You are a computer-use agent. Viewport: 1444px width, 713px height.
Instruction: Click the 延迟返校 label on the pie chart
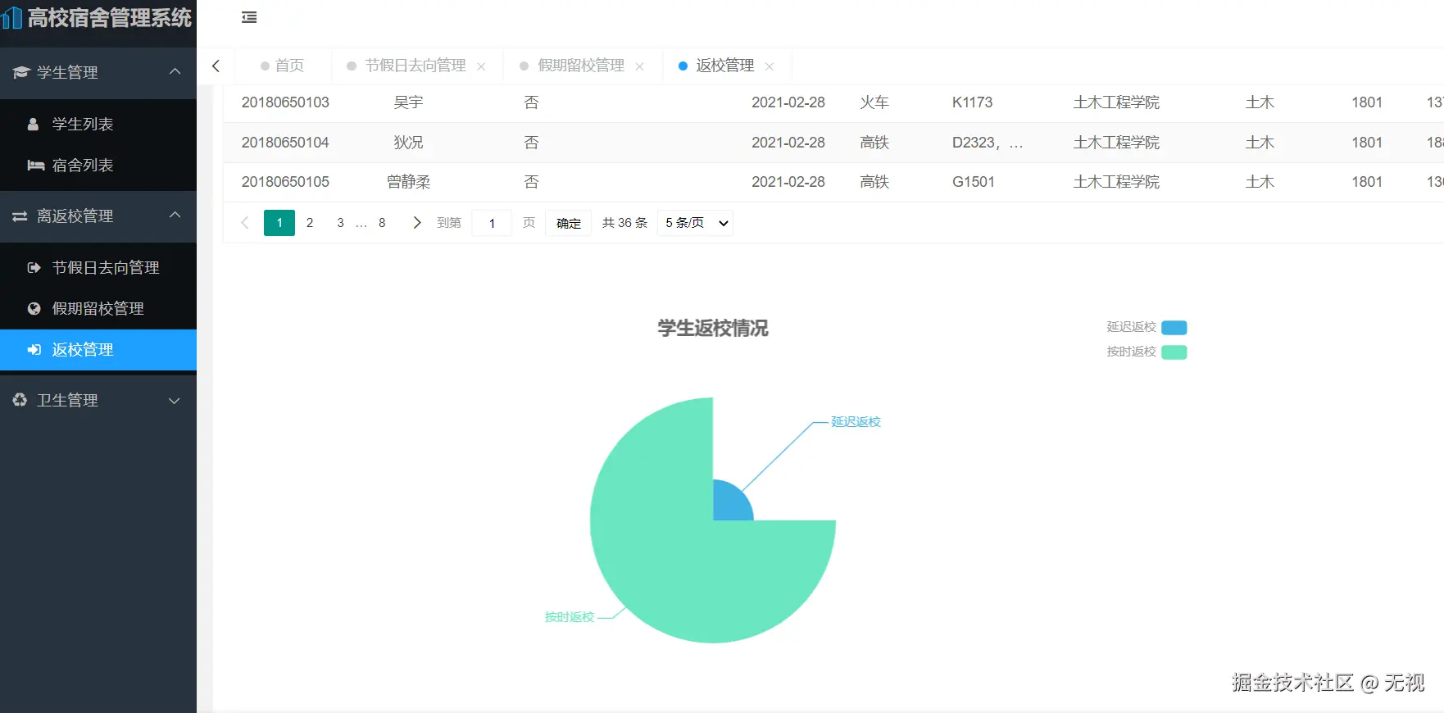[x=856, y=421]
